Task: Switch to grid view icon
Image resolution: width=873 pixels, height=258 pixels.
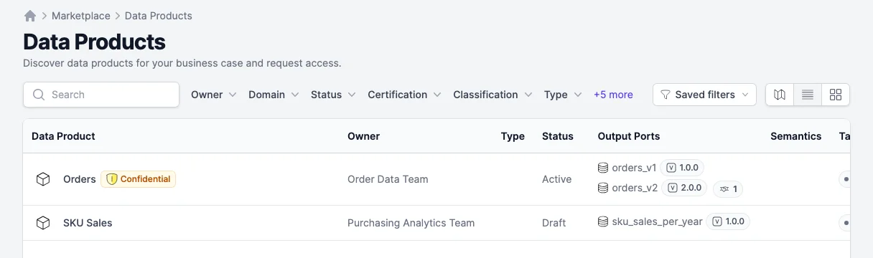Action: [836, 95]
